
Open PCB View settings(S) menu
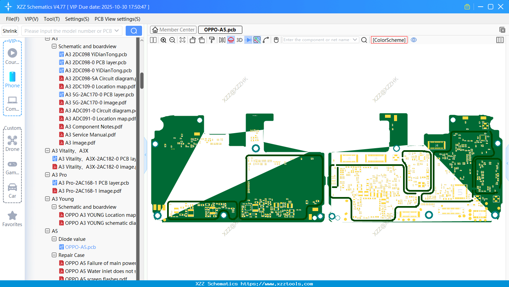click(117, 19)
